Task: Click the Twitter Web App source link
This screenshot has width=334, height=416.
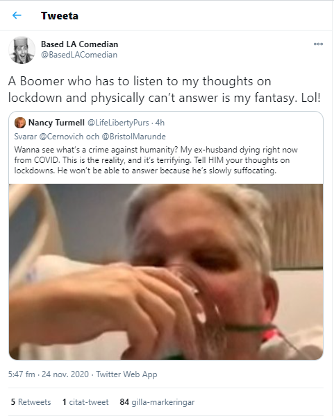Action: 126,374
